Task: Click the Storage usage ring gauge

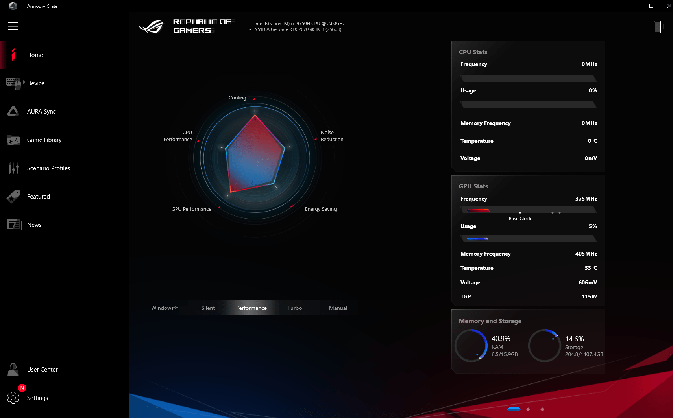Action: click(x=545, y=346)
